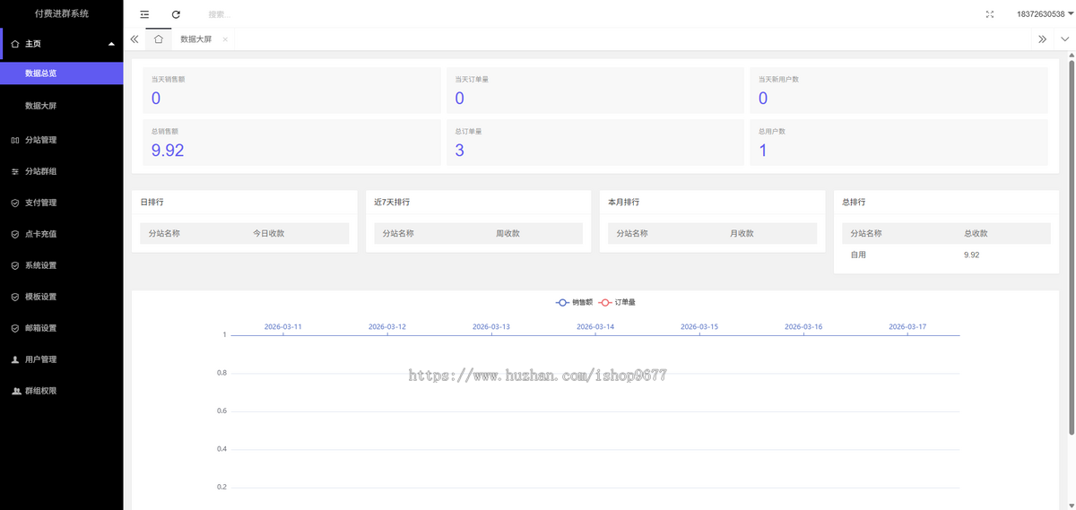The image size is (1076, 510).
Task: Open the 系统设置 menu
Action: (x=62, y=265)
